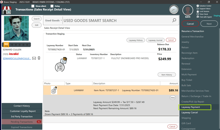
Task: Toggle the Show silent checkbox
Action: [33, 6]
